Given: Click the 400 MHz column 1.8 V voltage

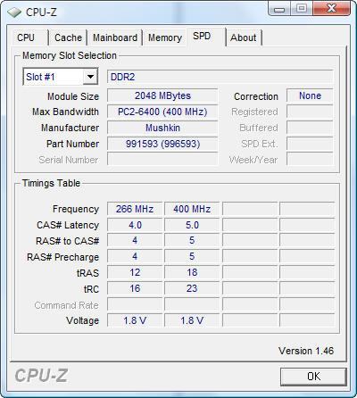Looking at the screenshot, I should pos(192,320).
